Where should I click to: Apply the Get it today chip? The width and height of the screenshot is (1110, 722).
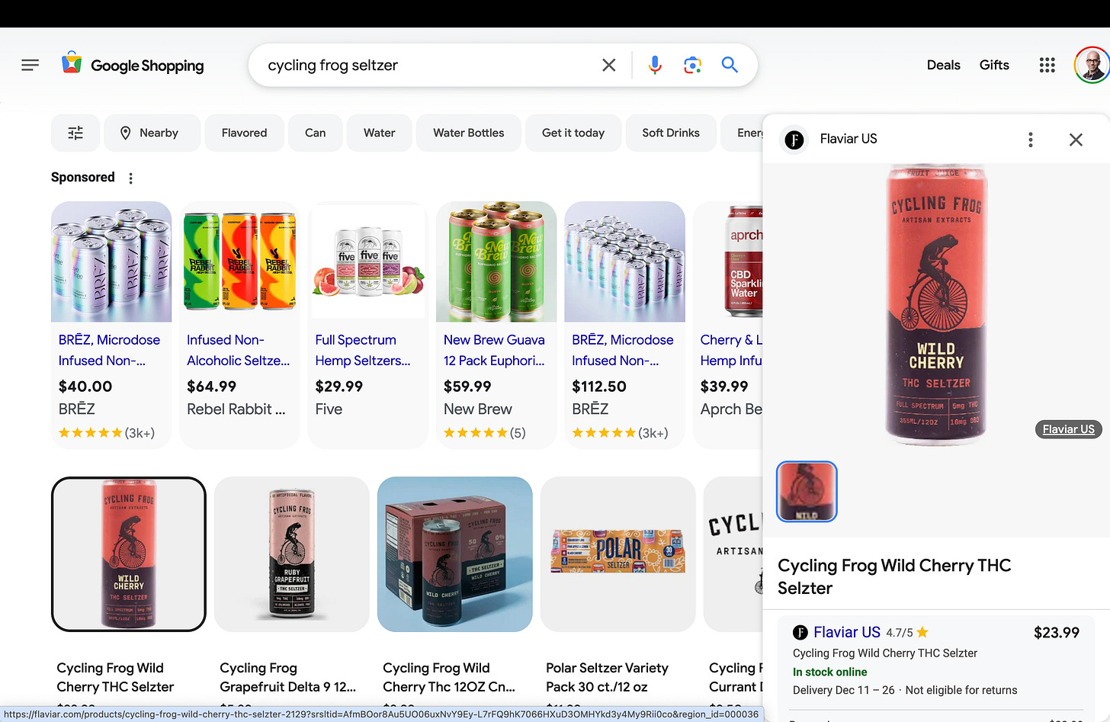point(573,133)
